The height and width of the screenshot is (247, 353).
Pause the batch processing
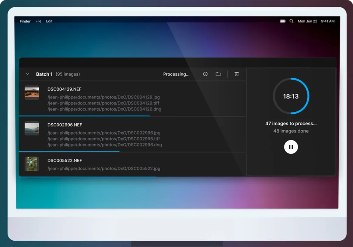291,147
